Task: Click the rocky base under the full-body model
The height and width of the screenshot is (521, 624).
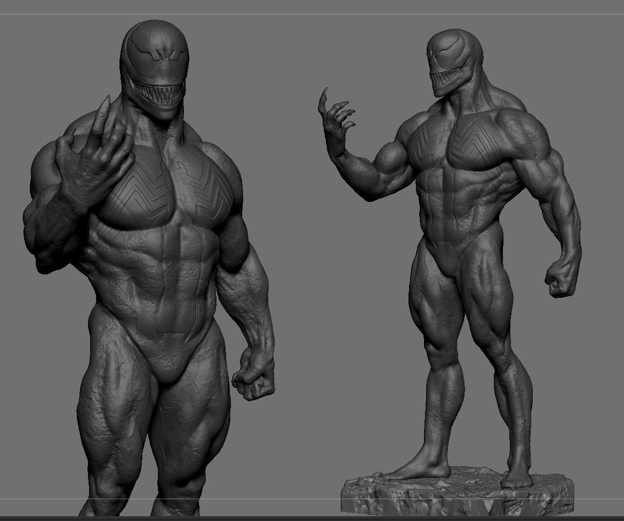Action: point(458,491)
